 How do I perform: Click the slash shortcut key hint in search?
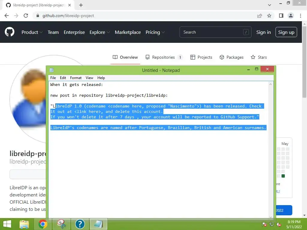pyautogui.click(x=246, y=32)
